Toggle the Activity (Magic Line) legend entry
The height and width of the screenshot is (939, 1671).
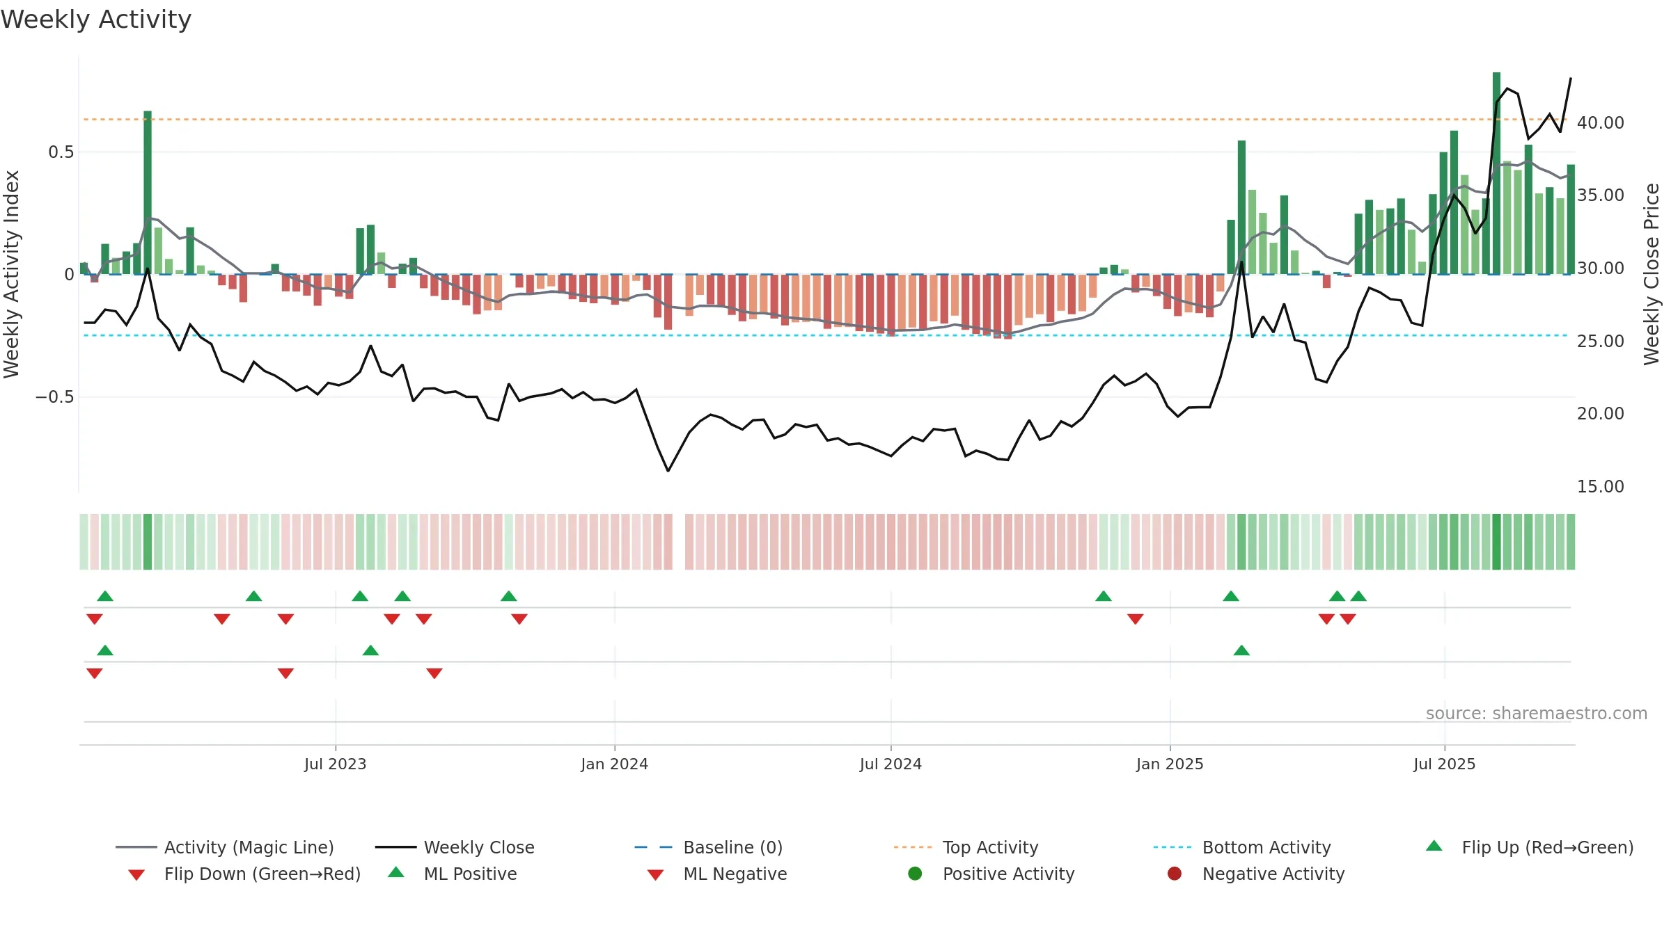click(x=225, y=847)
